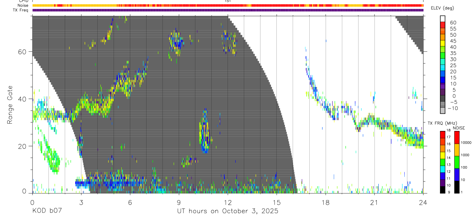Image resolution: width=476 pixels, height=219 pixels.
Task: Click the '6' tick label on the UT hours axis
Action: point(130,202)
